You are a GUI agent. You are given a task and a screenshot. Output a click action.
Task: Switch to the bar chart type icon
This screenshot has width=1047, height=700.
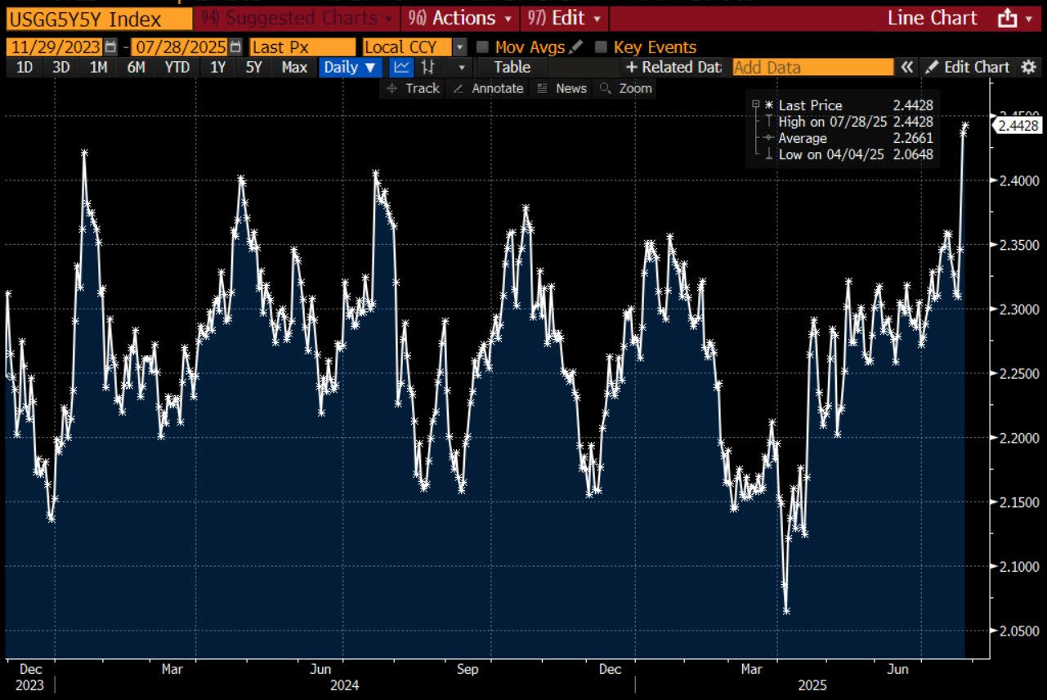[427, 67]
